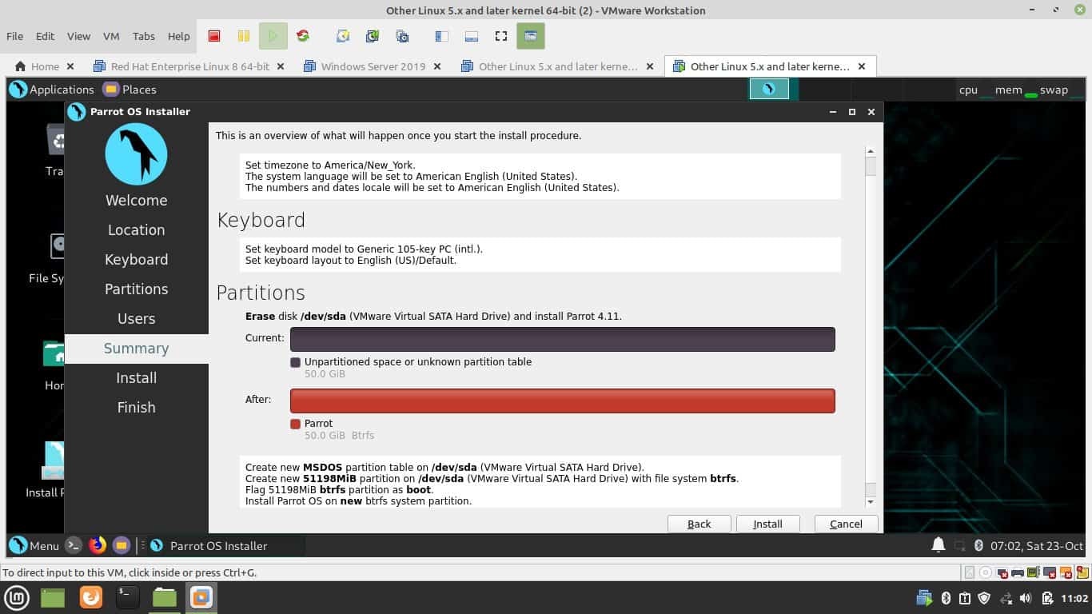Cancel the Parrot OS installation
This screenshot has width=1092, height=614.
846,524
